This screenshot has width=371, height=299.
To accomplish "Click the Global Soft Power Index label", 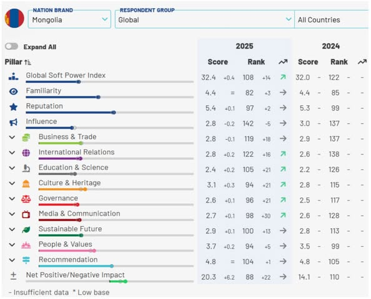I will coord(66,75).
